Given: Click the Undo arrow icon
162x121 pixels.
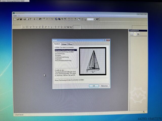Looking at the screenshot, I should [x=47, y=19].
